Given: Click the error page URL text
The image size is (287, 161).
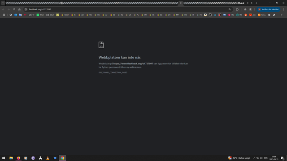Looking at the screenshot, I should point(133,64).
